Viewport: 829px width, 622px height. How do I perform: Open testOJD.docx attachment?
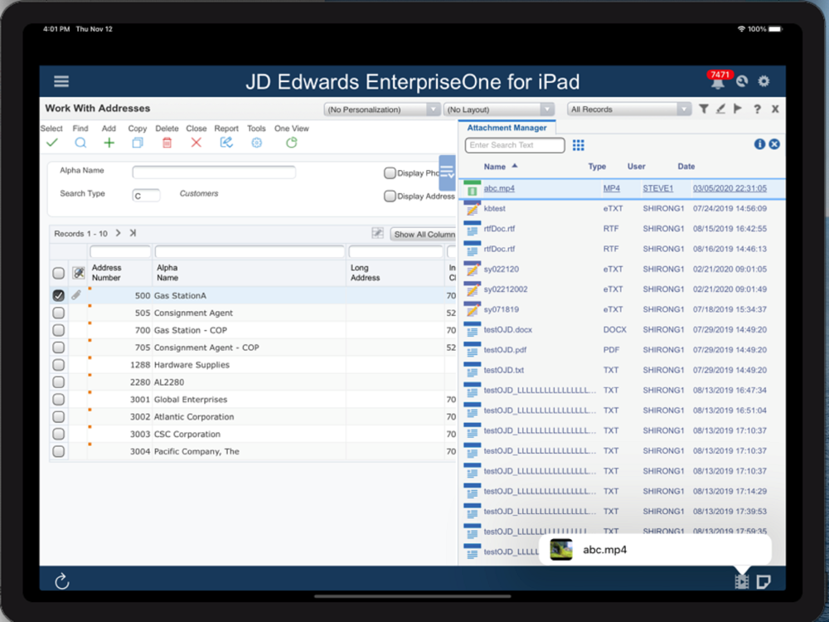pyautogui.click(x=508, y=329)
